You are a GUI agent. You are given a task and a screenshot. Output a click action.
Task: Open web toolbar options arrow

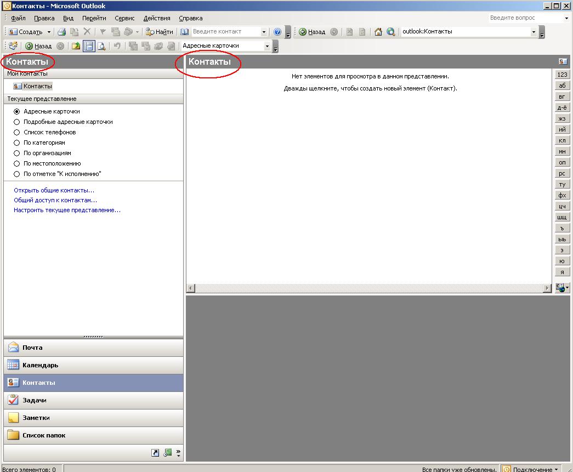pos(542,32)
